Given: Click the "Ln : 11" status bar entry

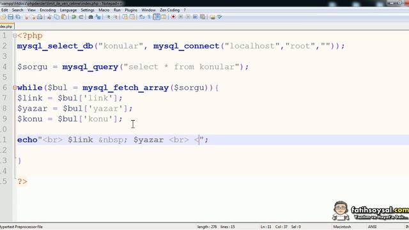Looking at the screenshot, I should tap(266, 227).
